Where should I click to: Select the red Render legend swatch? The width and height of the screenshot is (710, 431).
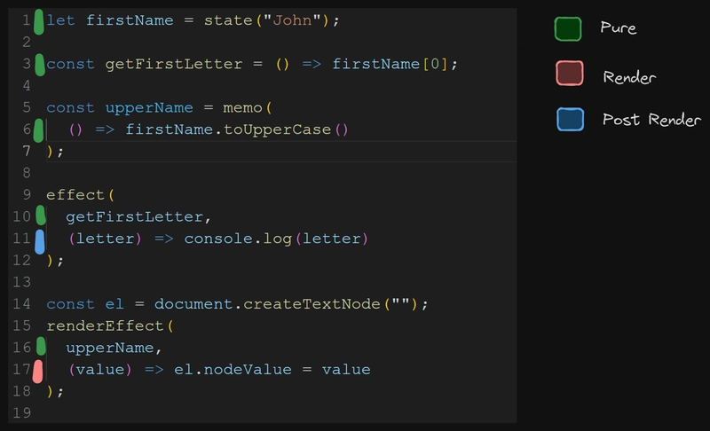point(569,74)
